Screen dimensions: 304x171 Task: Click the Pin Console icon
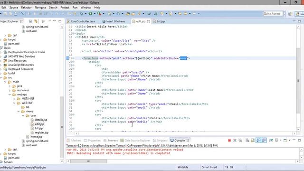[271, 140]
